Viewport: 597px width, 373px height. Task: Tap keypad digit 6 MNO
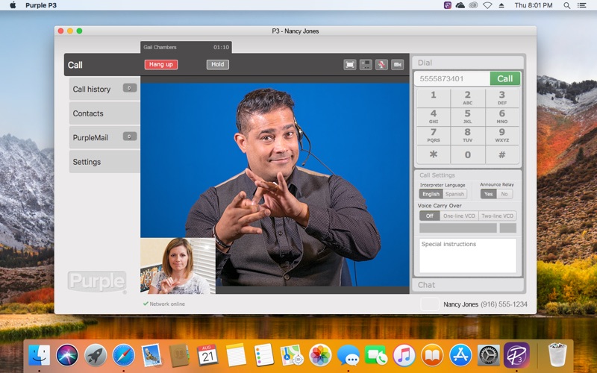coord(501,116)
